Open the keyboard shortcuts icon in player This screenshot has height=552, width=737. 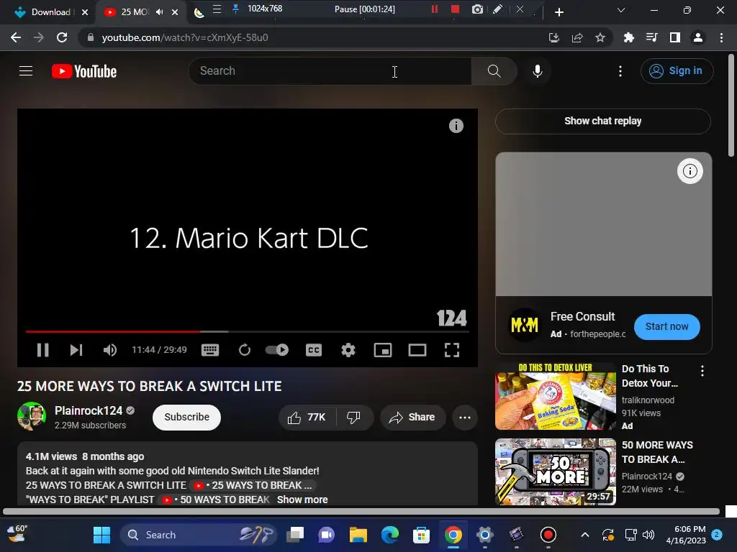[x=210, y=350]
